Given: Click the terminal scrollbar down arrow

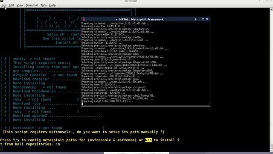Looking at the screenshot, I should click(271, 151).
